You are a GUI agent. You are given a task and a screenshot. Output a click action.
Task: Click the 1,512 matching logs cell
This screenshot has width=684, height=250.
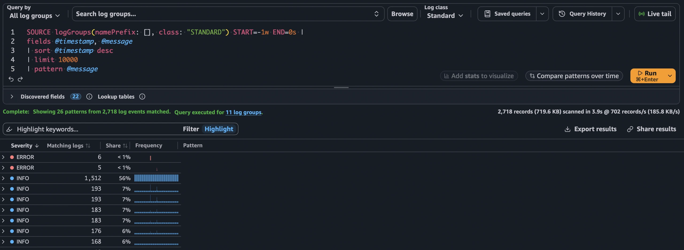coord(93,178)
